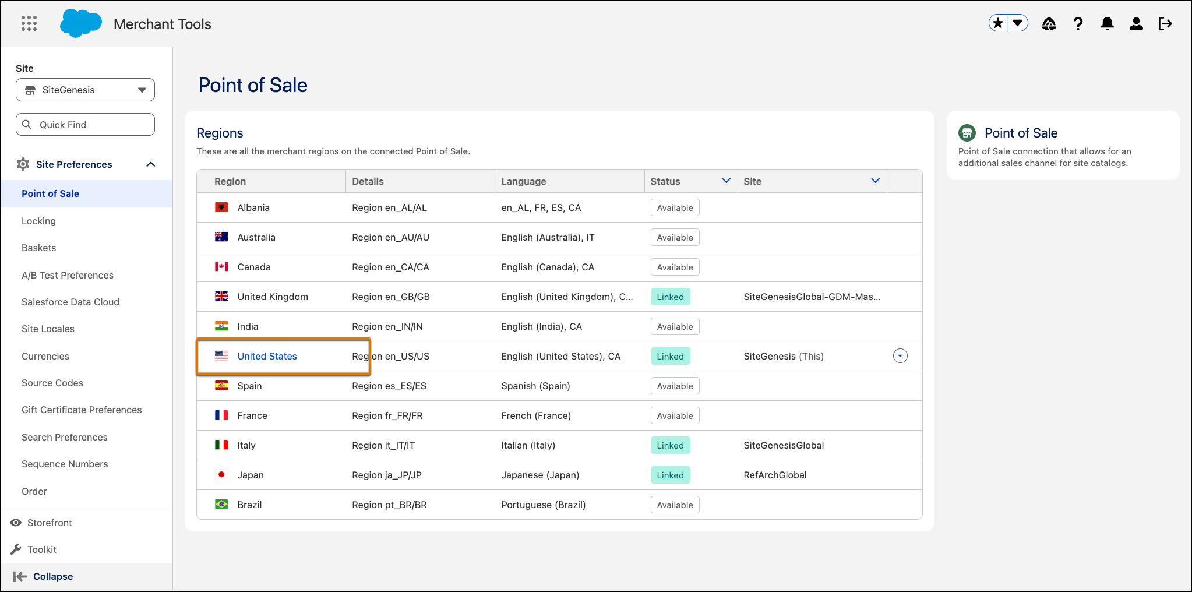Image resolution: width=1192 pixels, height=592 pixels.
Task: Click the Linked badge for Japan
Action: pos(671,475)
